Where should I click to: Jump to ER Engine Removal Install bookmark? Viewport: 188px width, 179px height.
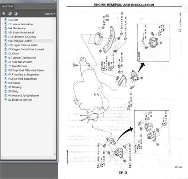pyautogui.click(x=23, y=45)
